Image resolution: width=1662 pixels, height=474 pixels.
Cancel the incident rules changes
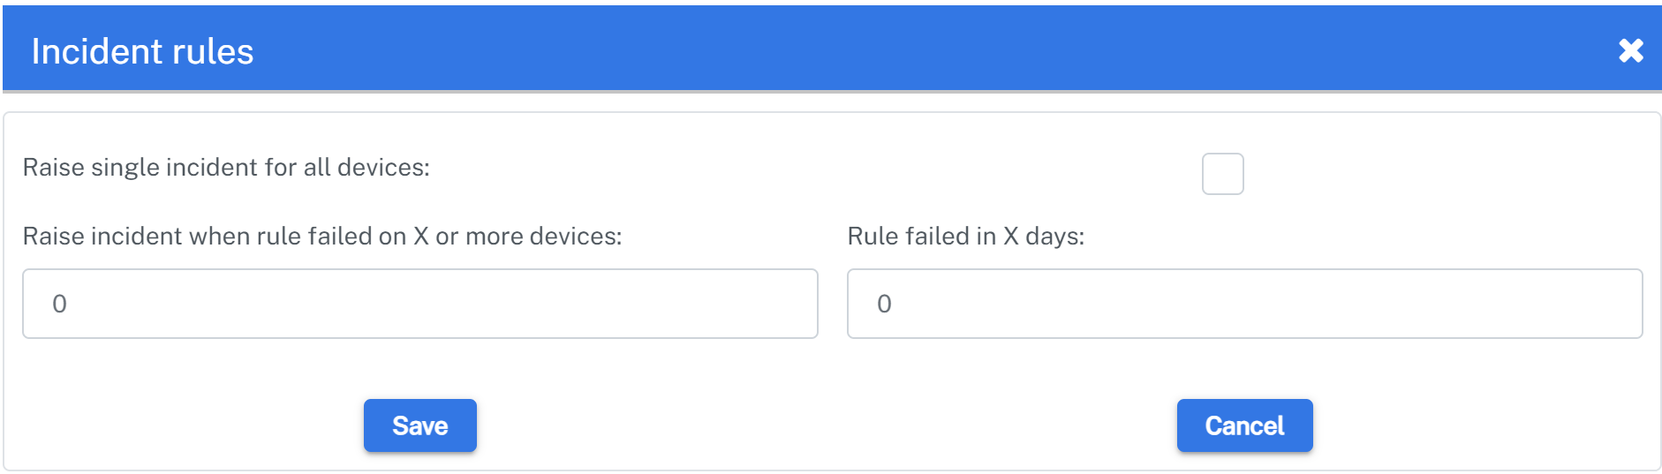point(1244,425)
